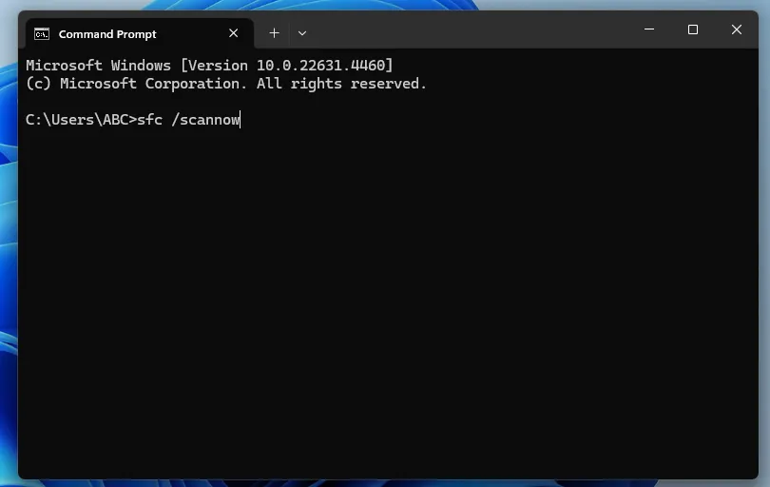Image resolution: width=770 pixels, height=487 pixels.
Task: Click the 'C:\Users\ABC>' prompt text
Action: [81, 120]
